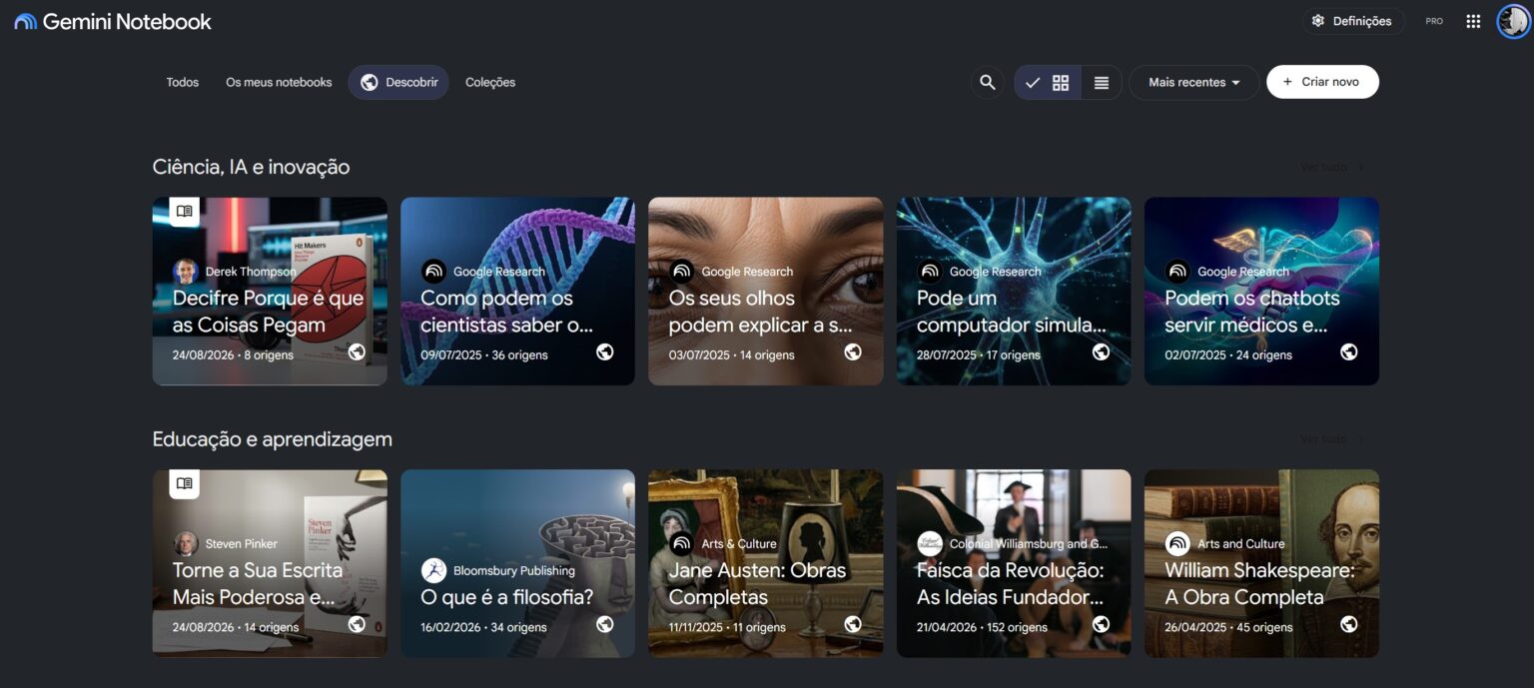
Task: Click Google Research icon on eyes card
Action: pyautogui.click(x=681, y=272)
